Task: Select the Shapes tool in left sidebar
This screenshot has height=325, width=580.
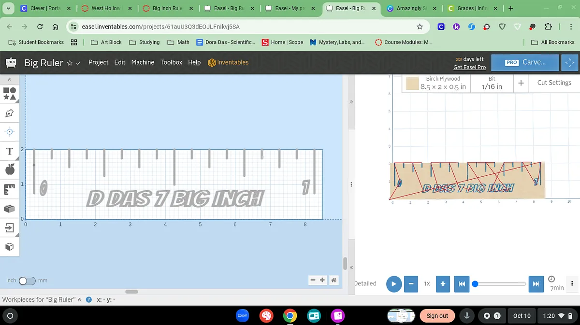Action: (9, 94)
